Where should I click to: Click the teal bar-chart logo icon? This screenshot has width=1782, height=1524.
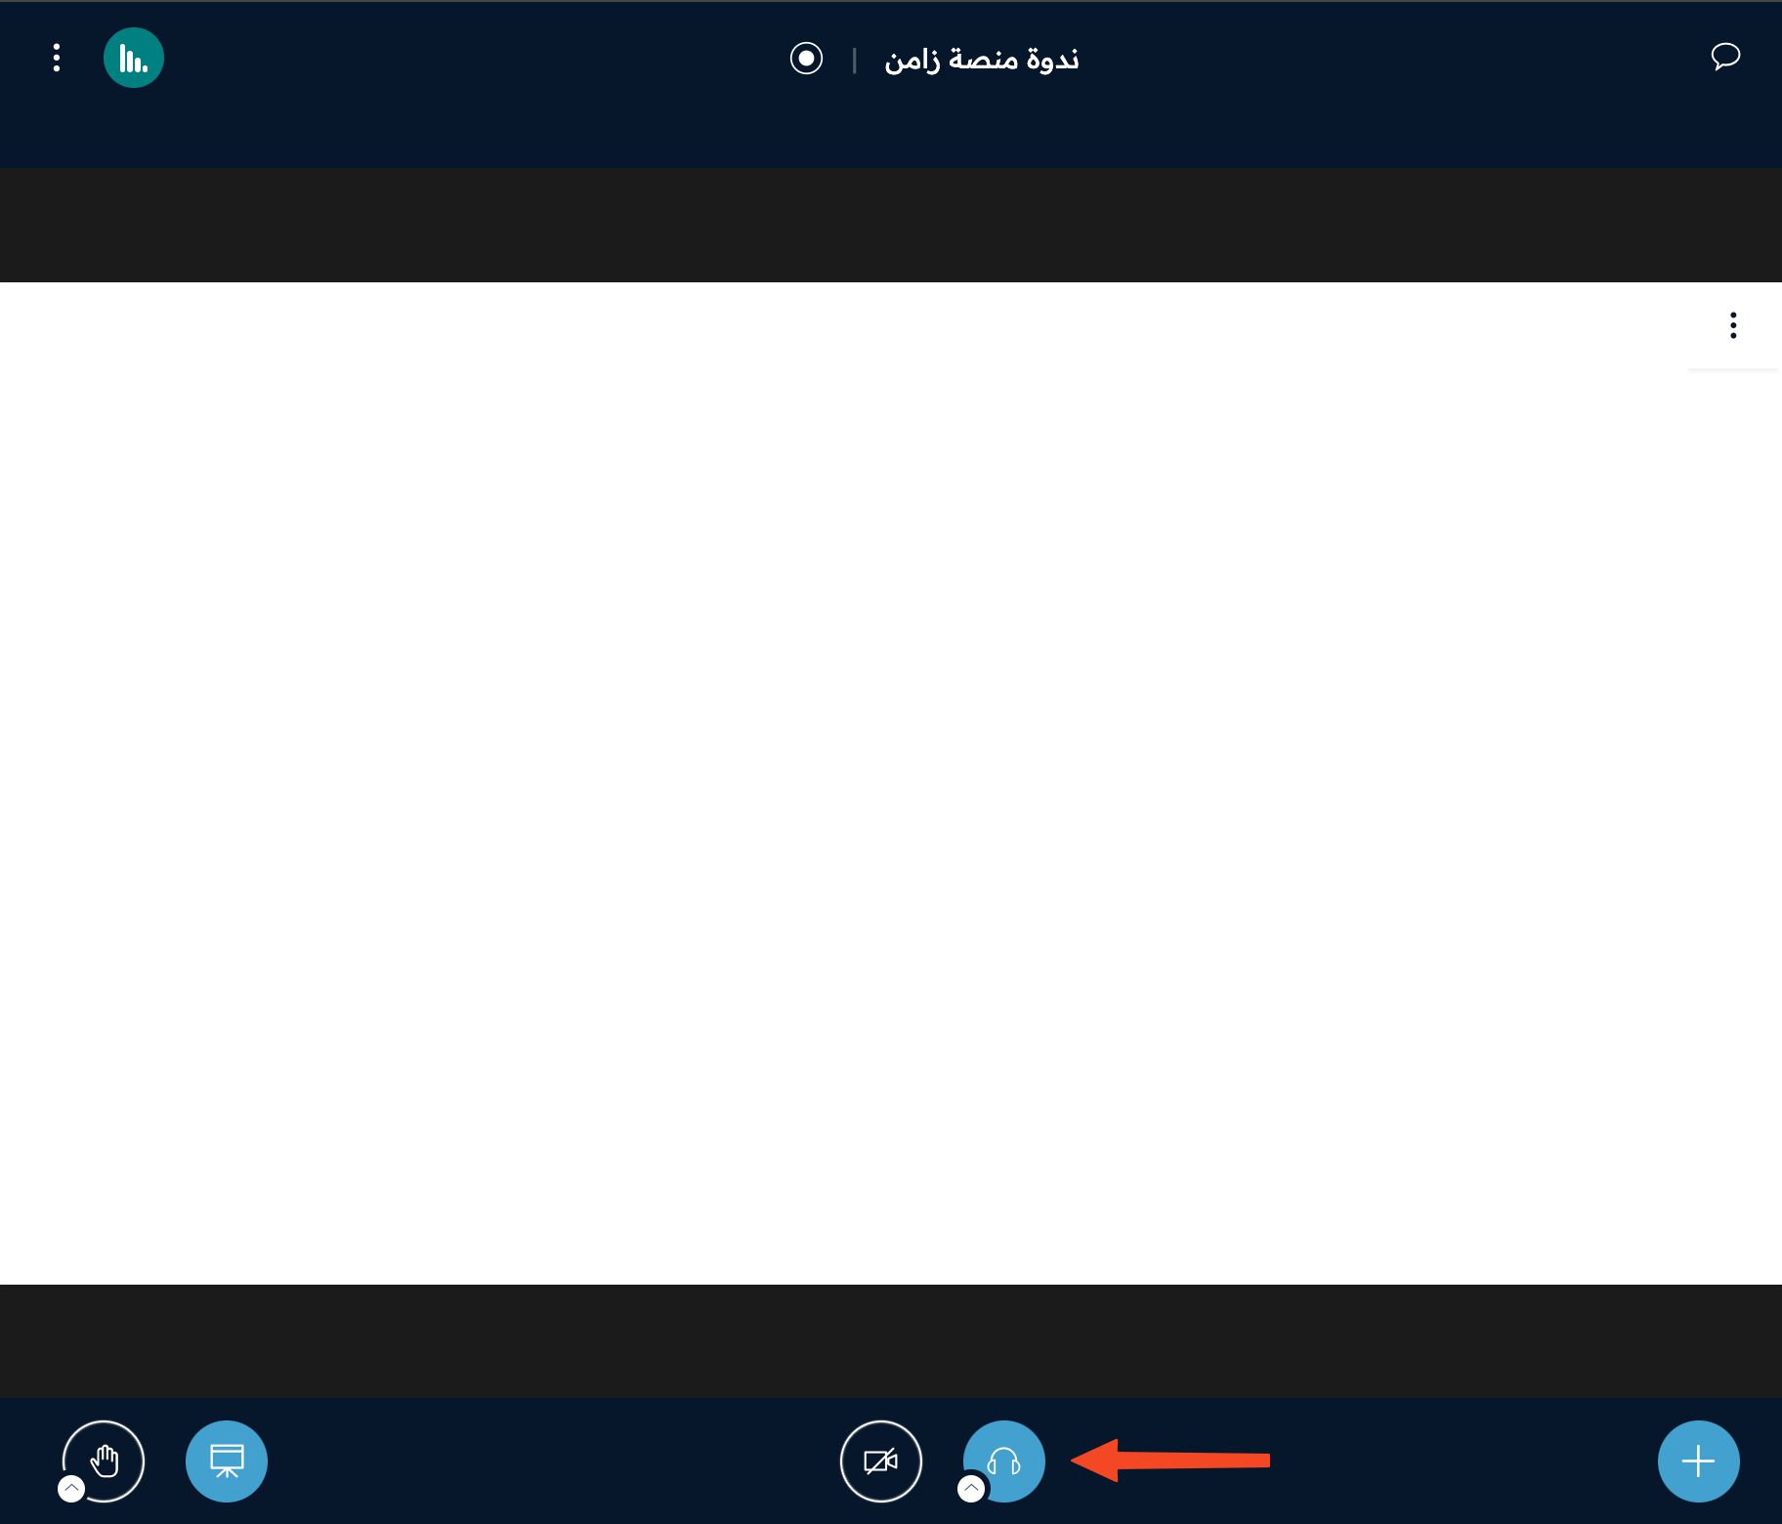pyautogui.click(x=134, y=58)
